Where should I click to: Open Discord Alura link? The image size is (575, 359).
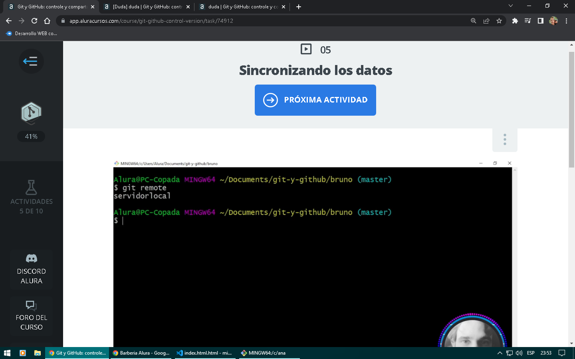click(32, 270)
